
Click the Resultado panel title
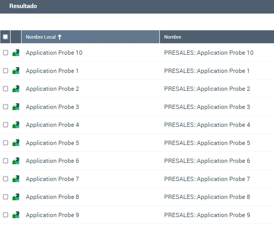(23, 6)
